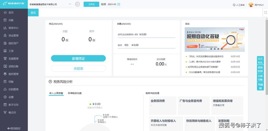The height and width of the screenshot is (131, 268).
Task: Click the lightning icon beside 税务风险分析
Action: pyautogui.click(x=50, y=81)
